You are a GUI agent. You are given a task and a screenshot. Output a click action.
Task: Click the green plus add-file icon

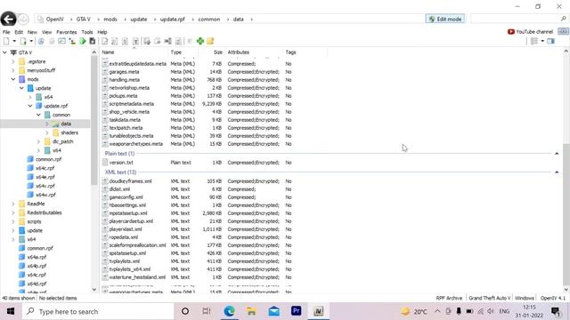(x=199, y=42)
